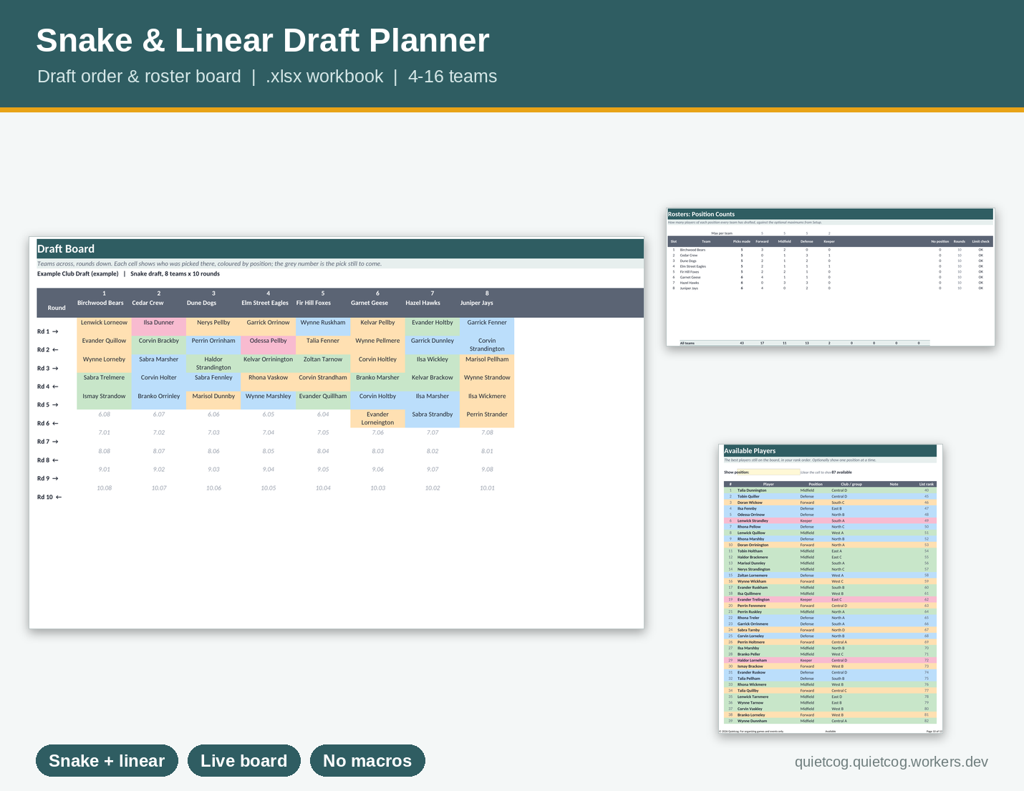Click the "Round" column header in Draft Board
1024x791 pixels.
tap(57, 308)
